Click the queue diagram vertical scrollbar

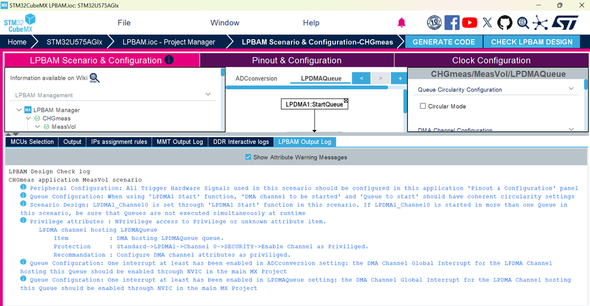click(x=405, y=101)
